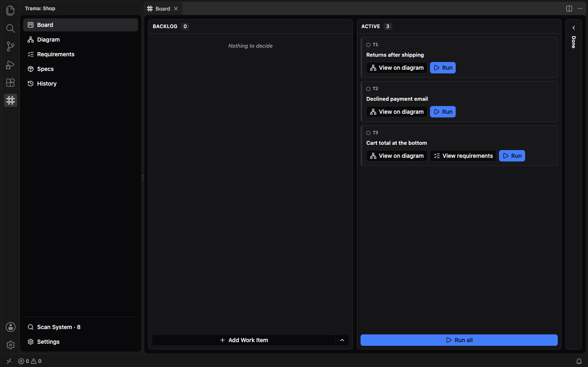The height and width of the screenshot is (367, 588).
Task: Toggle the T1 status circle
Action: [x=368, y=45]
